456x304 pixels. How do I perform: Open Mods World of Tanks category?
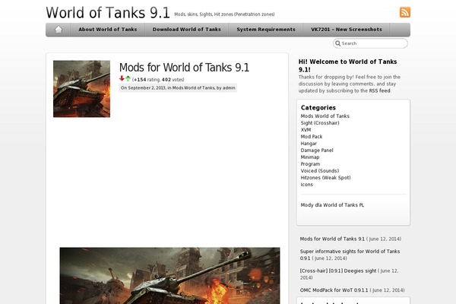pyautogui.click(x=325, y=116)
